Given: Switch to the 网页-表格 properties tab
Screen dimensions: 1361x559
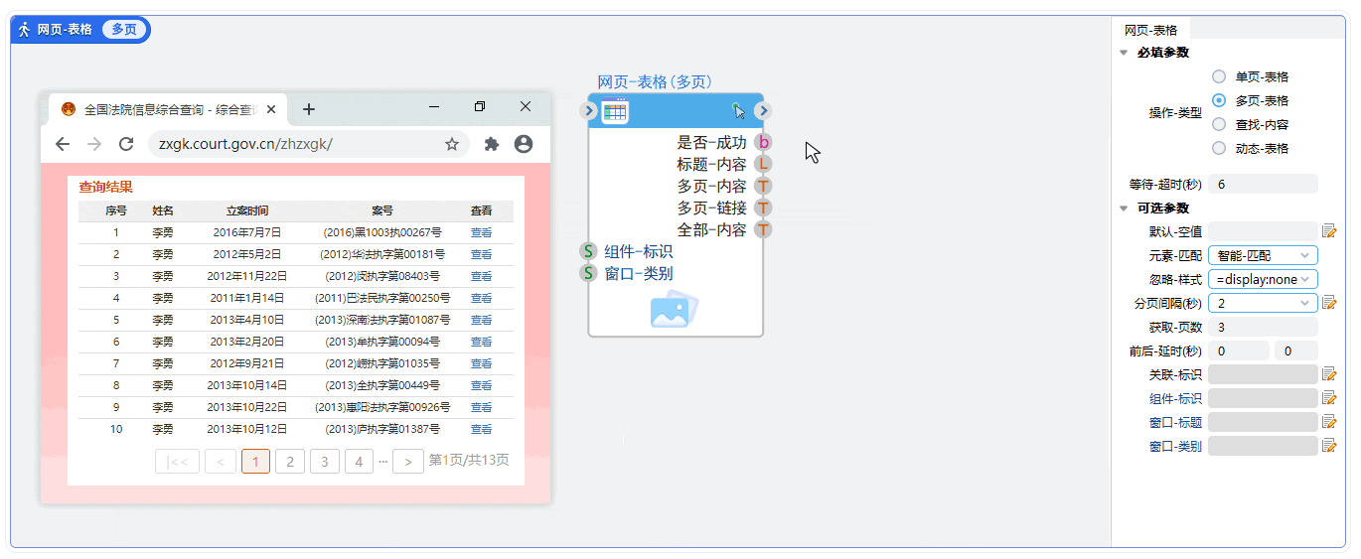Looking at the screenshot, I should (1150, 30).
